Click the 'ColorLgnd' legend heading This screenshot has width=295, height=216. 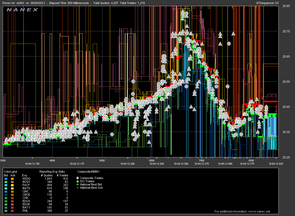tap(10, 172)
